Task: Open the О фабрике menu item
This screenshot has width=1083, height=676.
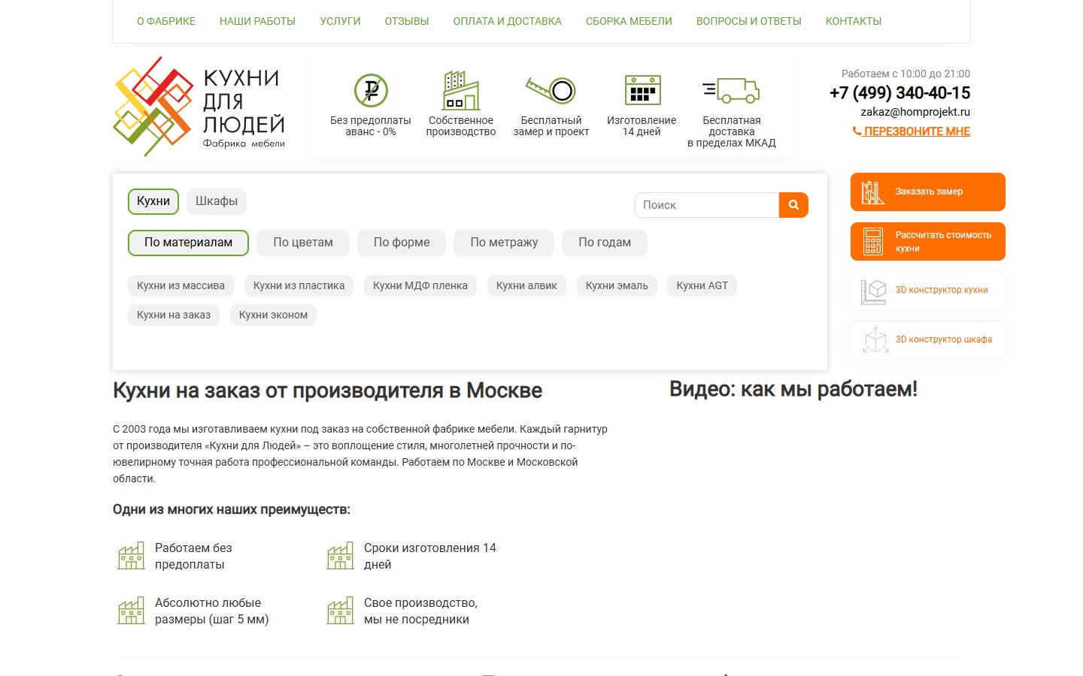Action: [166, 21]
